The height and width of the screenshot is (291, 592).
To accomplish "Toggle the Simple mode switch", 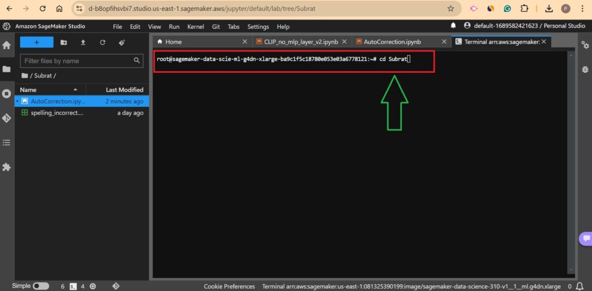I will [x=40, y=286].
